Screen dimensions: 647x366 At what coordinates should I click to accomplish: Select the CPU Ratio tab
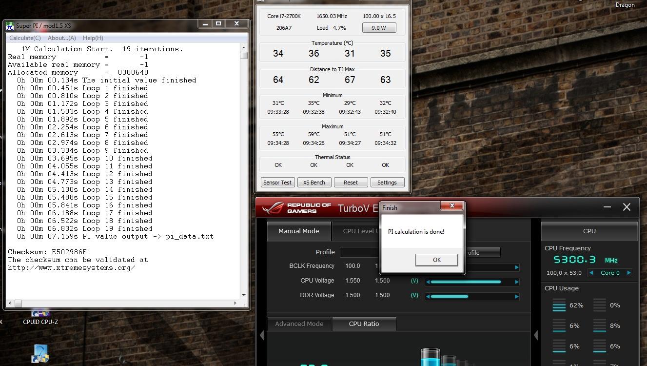(x=364, y=324)
